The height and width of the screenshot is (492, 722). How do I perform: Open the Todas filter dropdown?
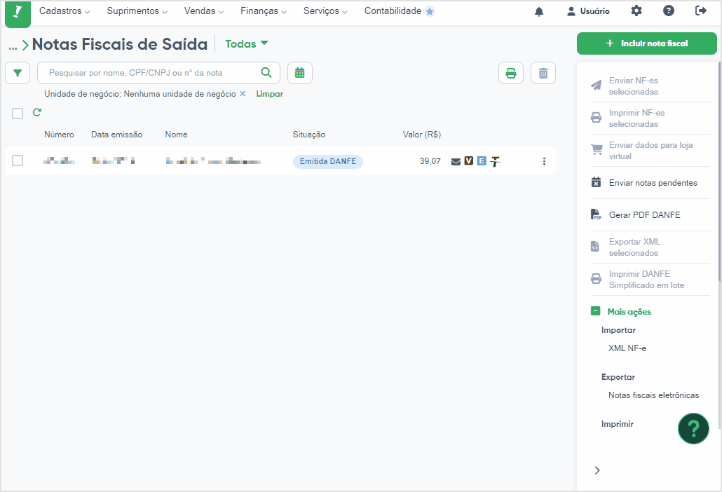[246, 43]
